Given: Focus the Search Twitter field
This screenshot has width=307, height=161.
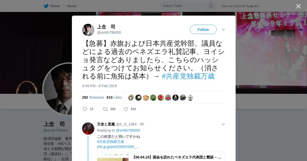Looking at the screenshot, I should (185, 6).
